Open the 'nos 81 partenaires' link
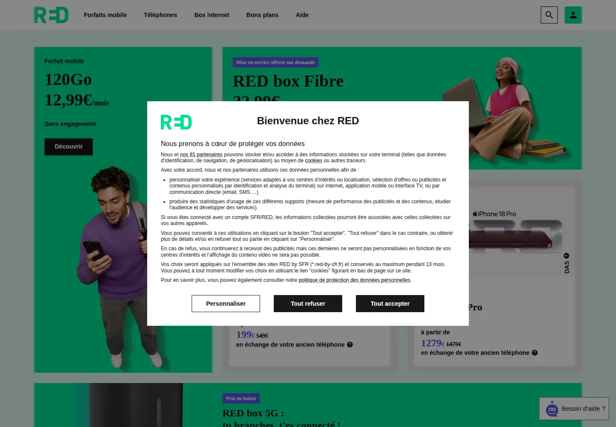The height and width of the screenshot is (427, 616). 201,155
